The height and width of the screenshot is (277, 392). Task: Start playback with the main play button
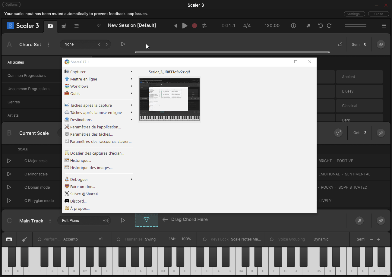185,26
